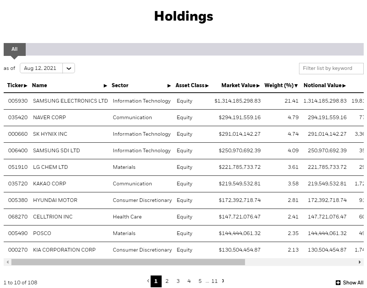367x288 pixels.
Task: Sort by Market Value column header
Action: (x=241, y=85)
